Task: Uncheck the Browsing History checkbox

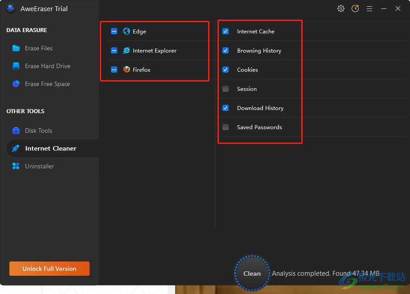Action: [225, 50]
